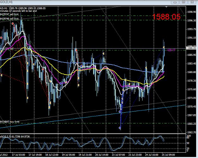Minimize the GOLD,H1 chart window

175,2
